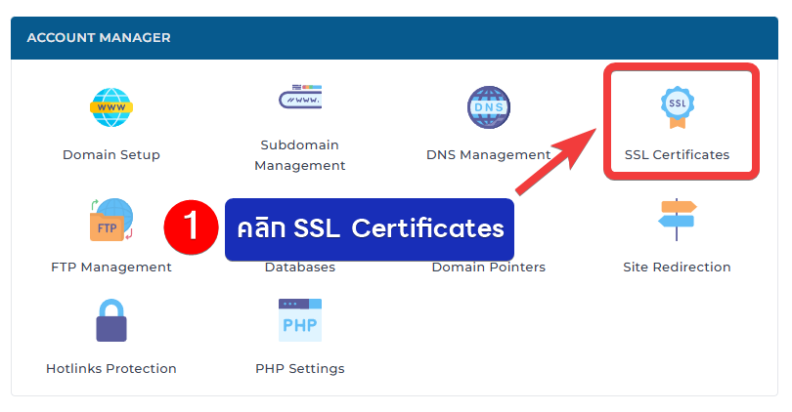Click the red number 1 step badge
The image size is (792, 412).
coord(191,227)
